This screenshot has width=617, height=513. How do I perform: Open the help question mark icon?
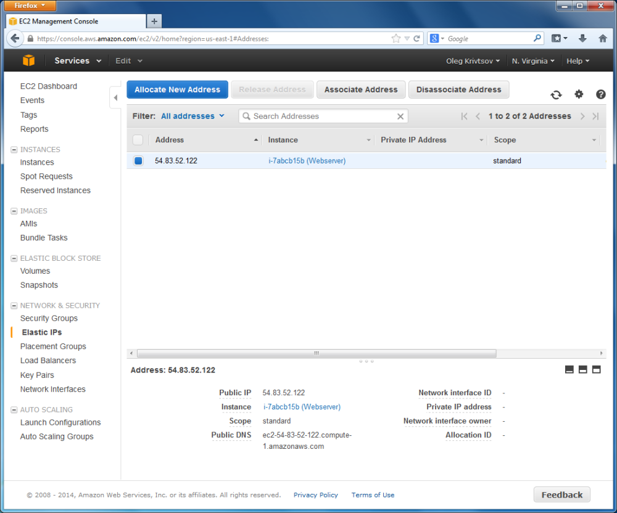(x=600, y=94)
